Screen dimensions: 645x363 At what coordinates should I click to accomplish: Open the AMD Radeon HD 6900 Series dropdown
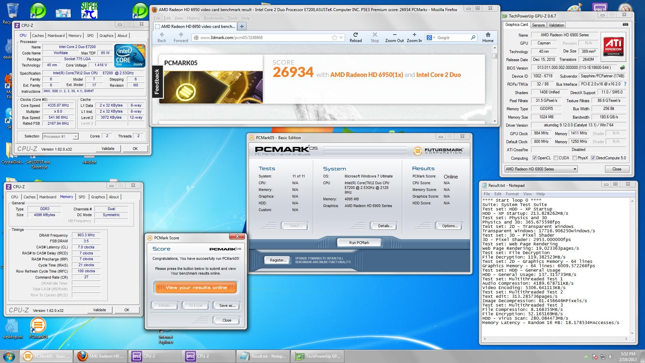541,169
